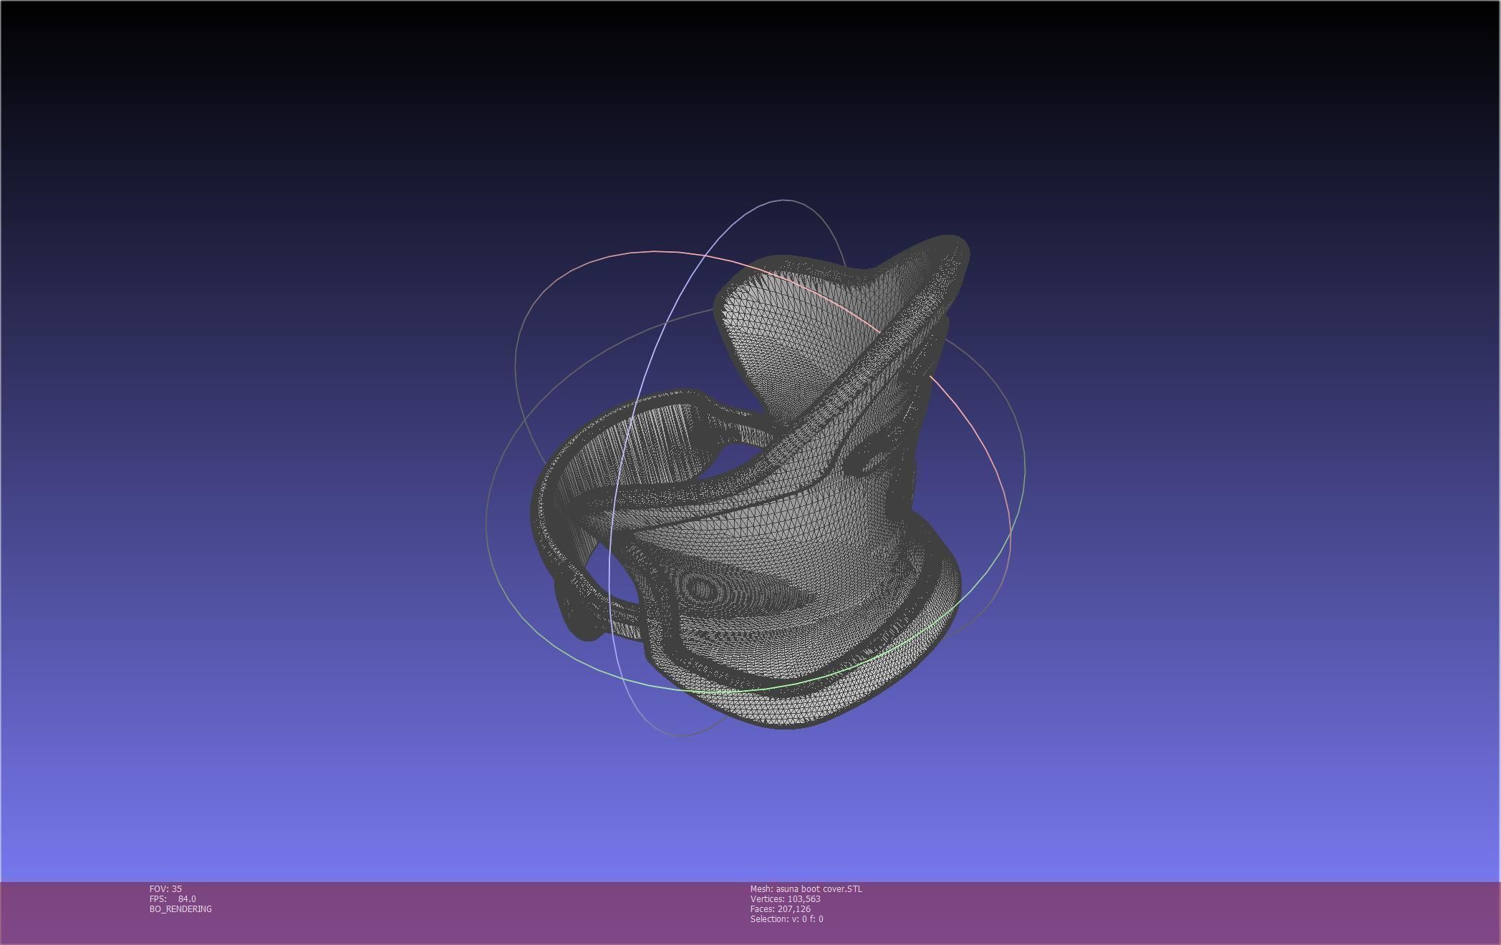Click the Faces: 207,126 count

coord(781,908)
